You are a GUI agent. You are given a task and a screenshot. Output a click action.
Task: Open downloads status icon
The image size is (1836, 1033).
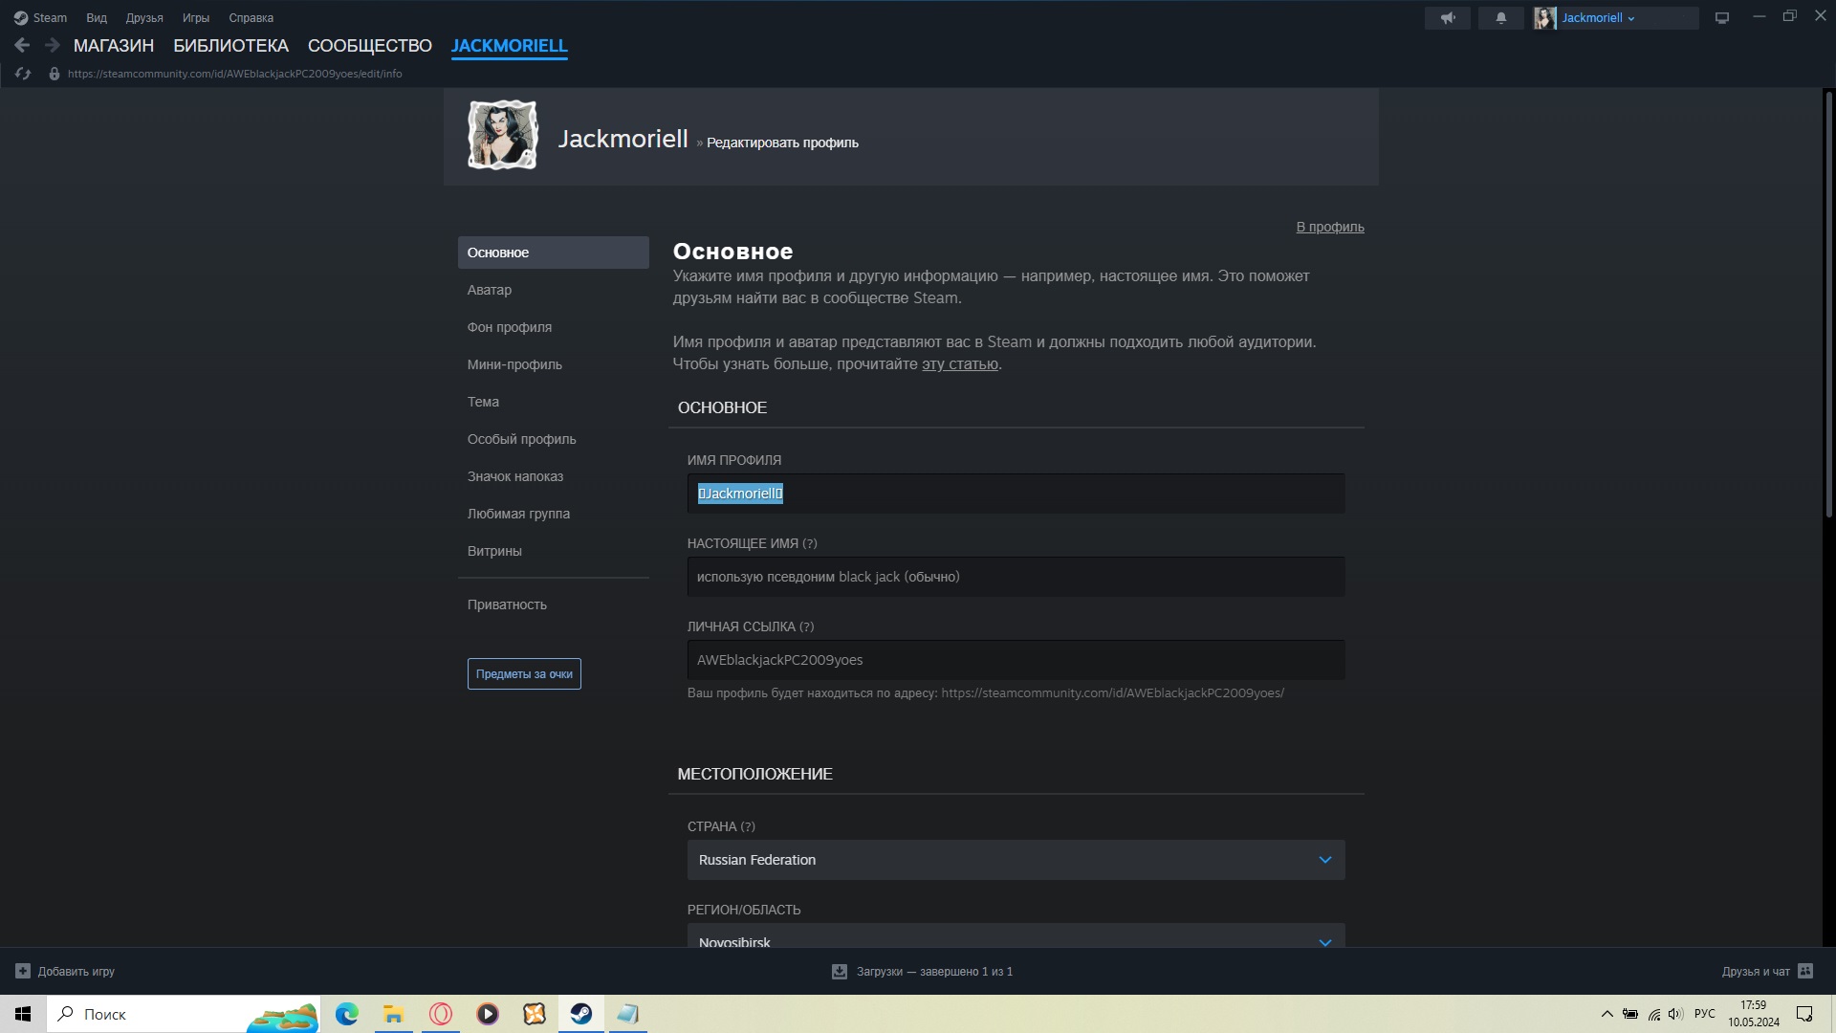(x=839, y=971)
